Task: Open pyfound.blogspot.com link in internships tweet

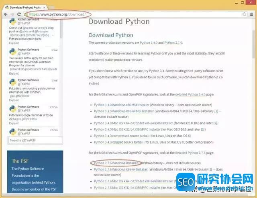Action: [x=33, y=69]
